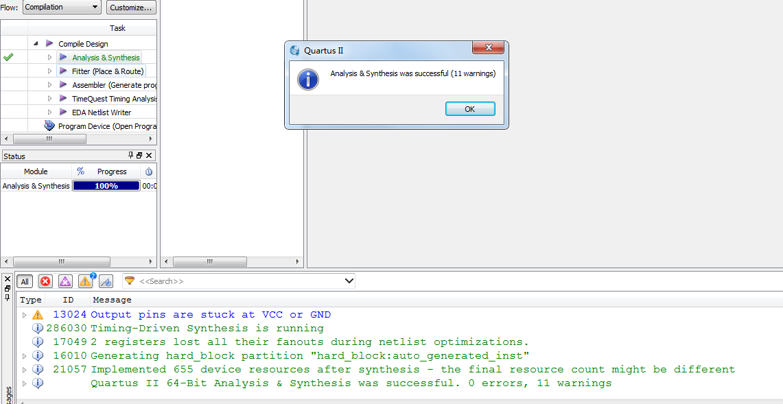Image resolution: width=783 pixels, height=404 pixels.
Task: Select message Output pins are stuck
Action: point(211,315)
